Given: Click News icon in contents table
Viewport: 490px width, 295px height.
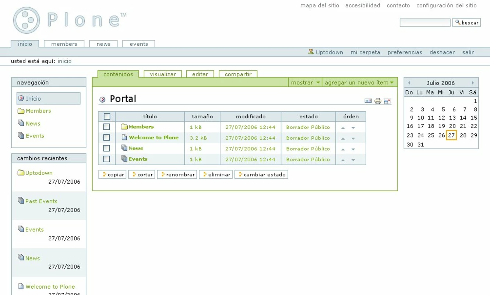Looking at the screenshot, I should point(124,148).
